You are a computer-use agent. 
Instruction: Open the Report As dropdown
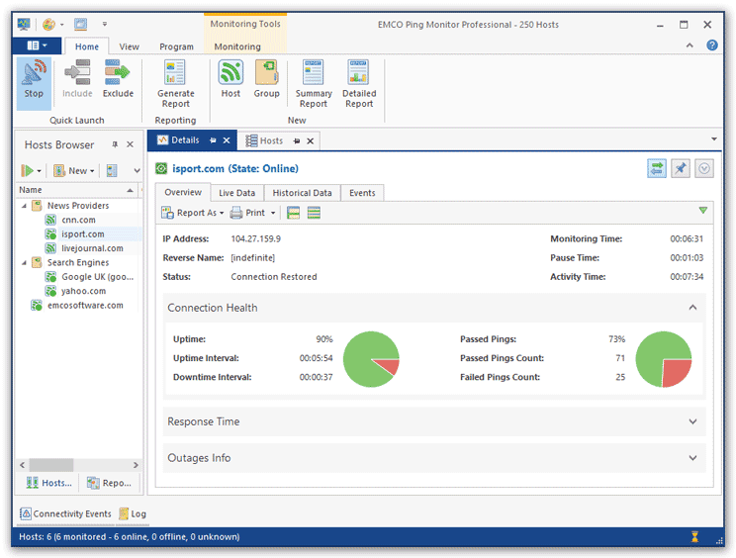coord(193,213)
